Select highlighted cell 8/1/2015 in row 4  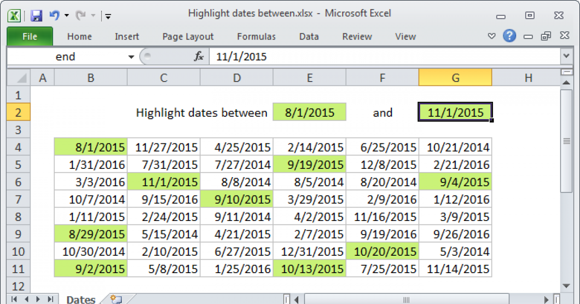coord(90,147)
